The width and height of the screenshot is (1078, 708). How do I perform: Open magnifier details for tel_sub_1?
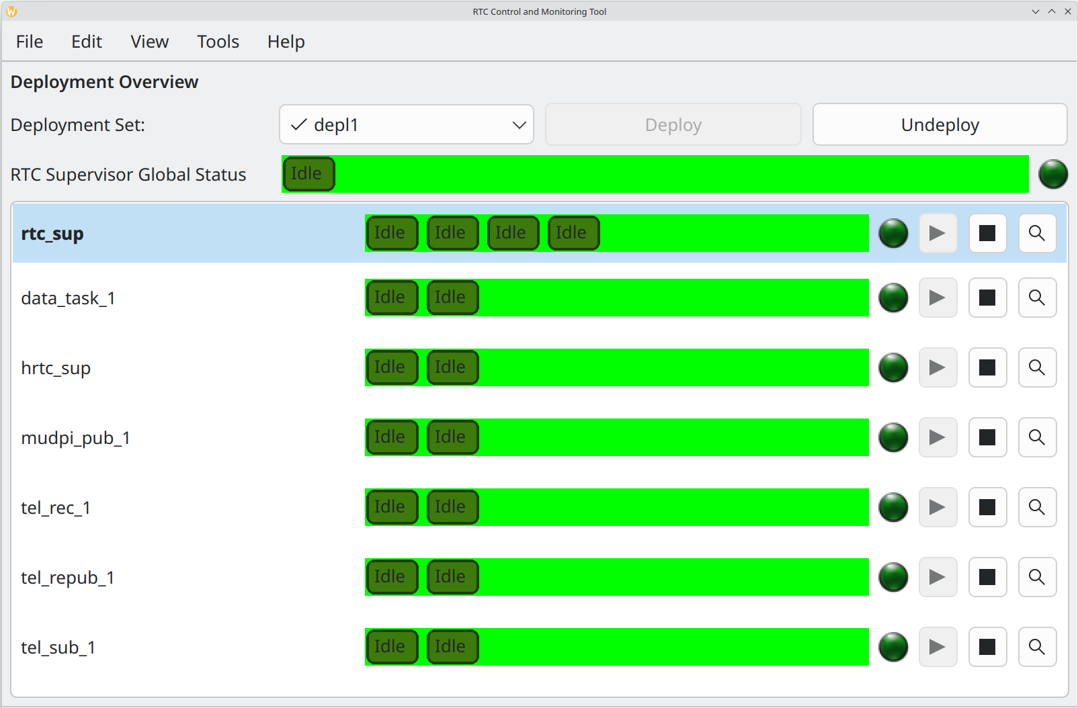pos(1037,647)
